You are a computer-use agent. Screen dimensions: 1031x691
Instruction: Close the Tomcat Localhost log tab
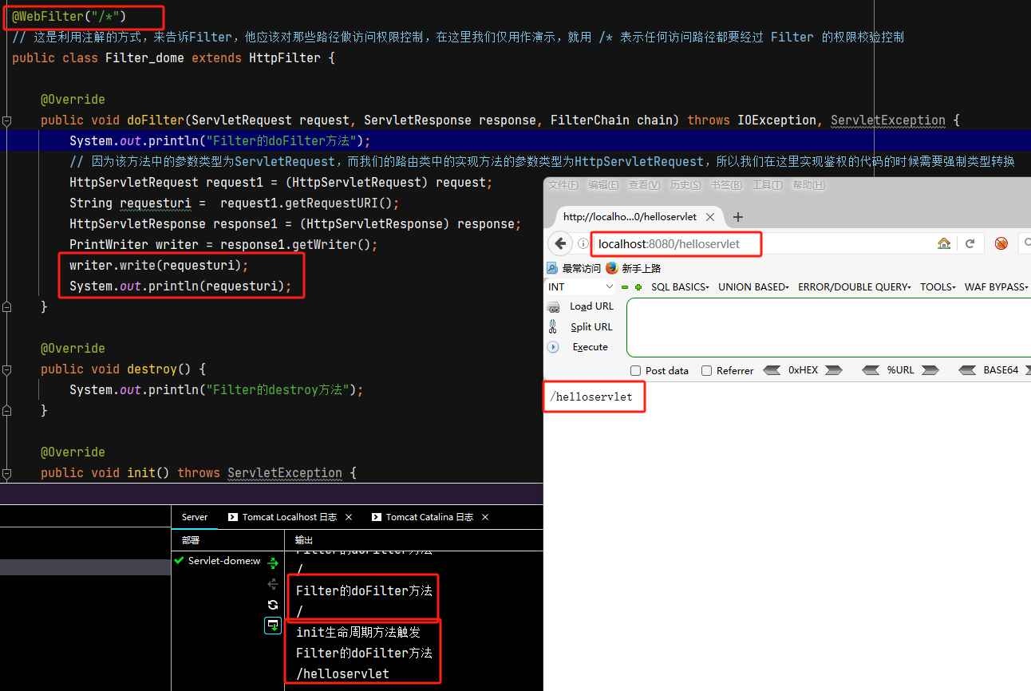[x=348, y=517]
